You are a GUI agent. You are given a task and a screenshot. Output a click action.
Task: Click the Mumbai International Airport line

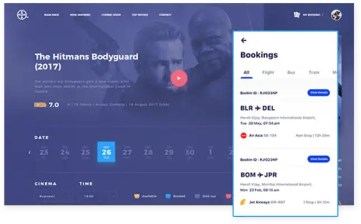(276, 184)
